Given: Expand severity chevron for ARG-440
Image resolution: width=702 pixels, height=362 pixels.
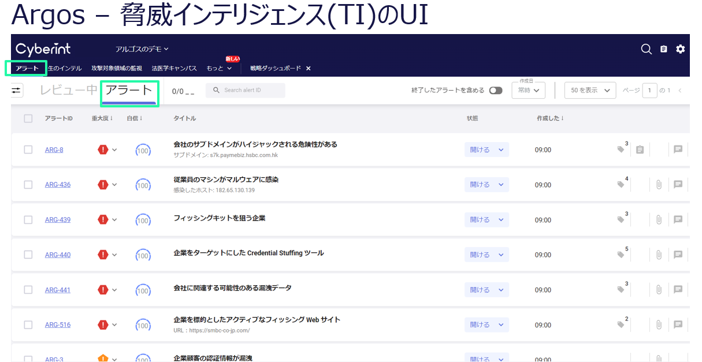Looking at the screenshot, I should click(114, 255).
